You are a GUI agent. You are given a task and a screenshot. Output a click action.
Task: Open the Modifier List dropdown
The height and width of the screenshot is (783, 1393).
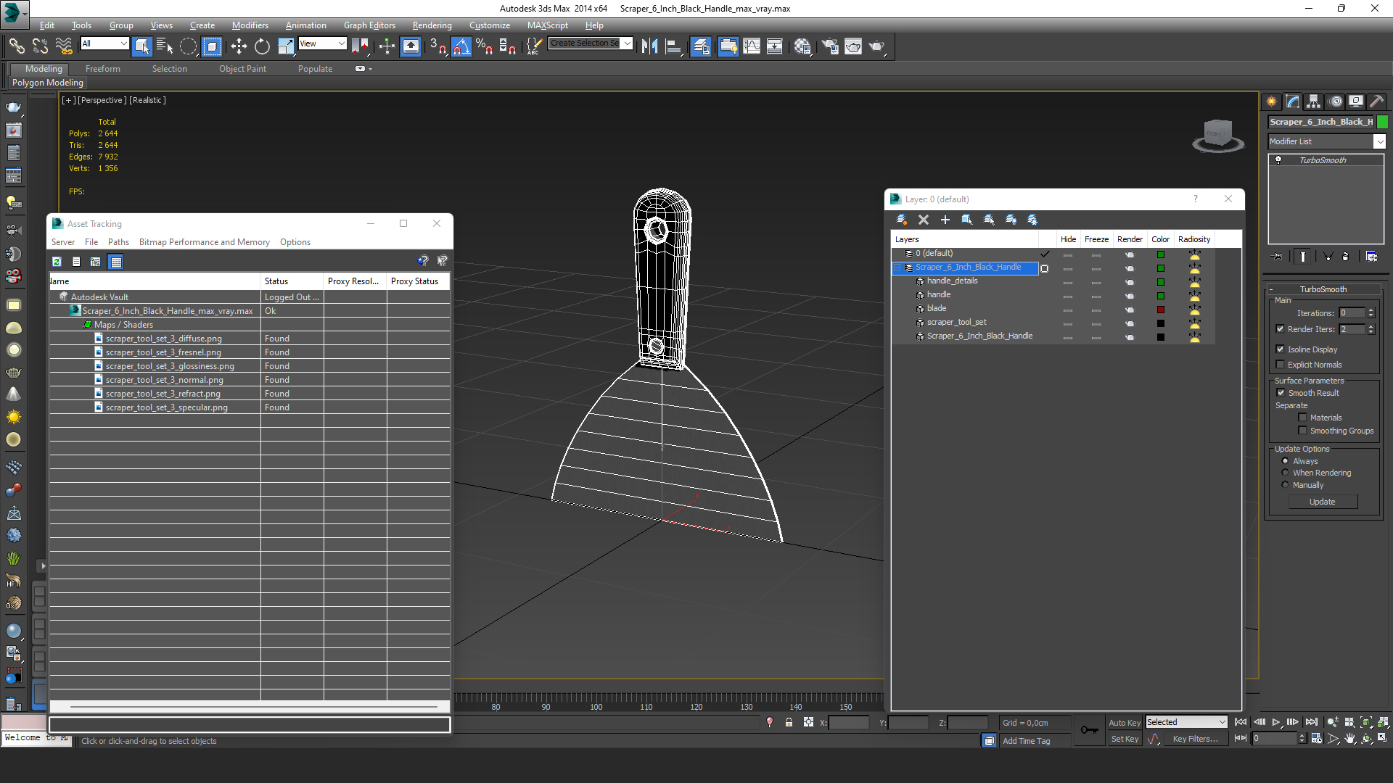coord(1327,141)
